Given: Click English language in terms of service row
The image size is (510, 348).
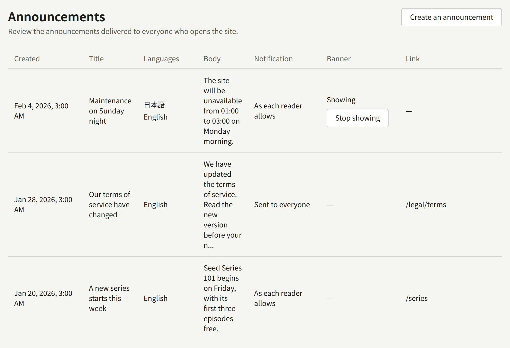Looking at the screenshot, I should pos(156,205).
